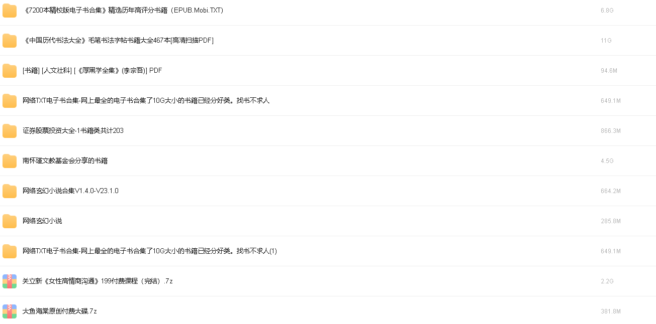656x324 pixels.
Task: Select file name 大鱼海棠原创付费大碟.7z
Action: [60, 311]
